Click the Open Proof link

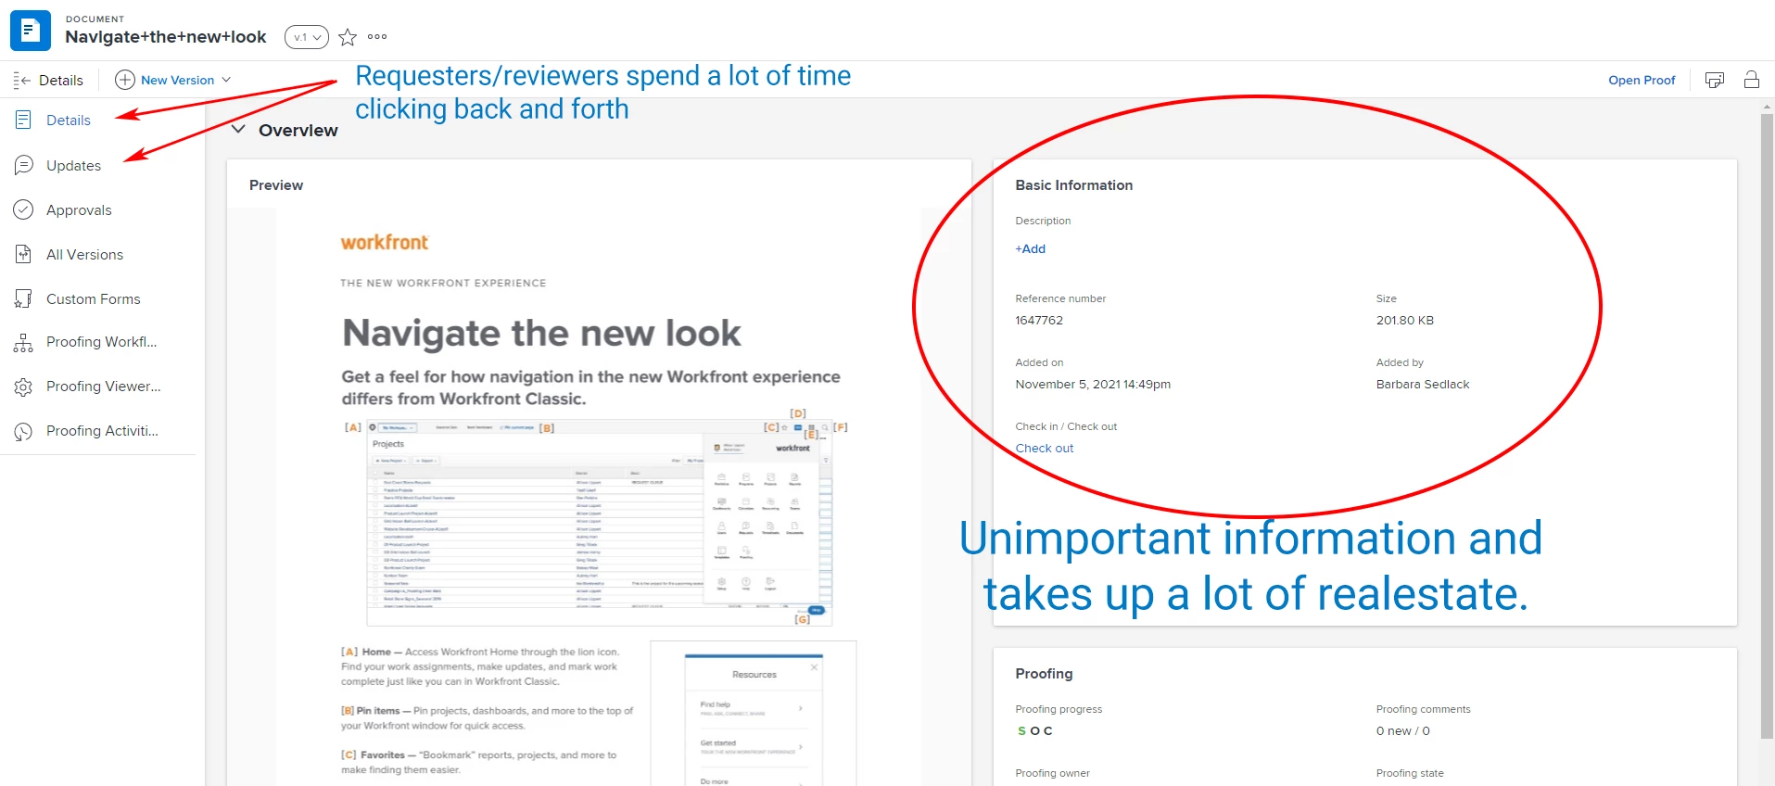click(1642, 81)
